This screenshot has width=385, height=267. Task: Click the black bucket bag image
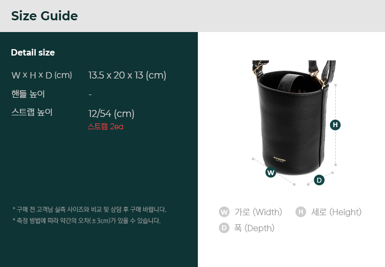tap(293, 117)
